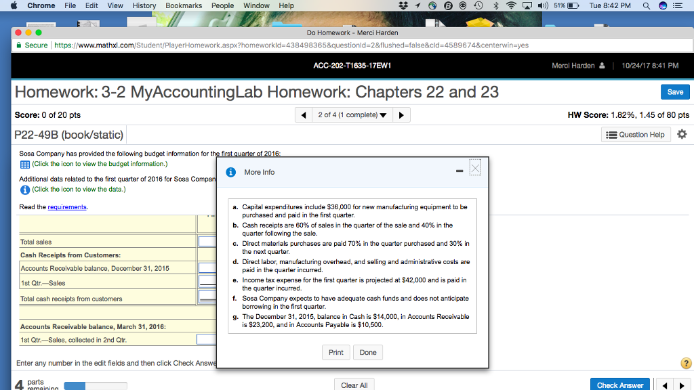Open the Bookmarks menu
694x390 pixels.
click(184, 5)
